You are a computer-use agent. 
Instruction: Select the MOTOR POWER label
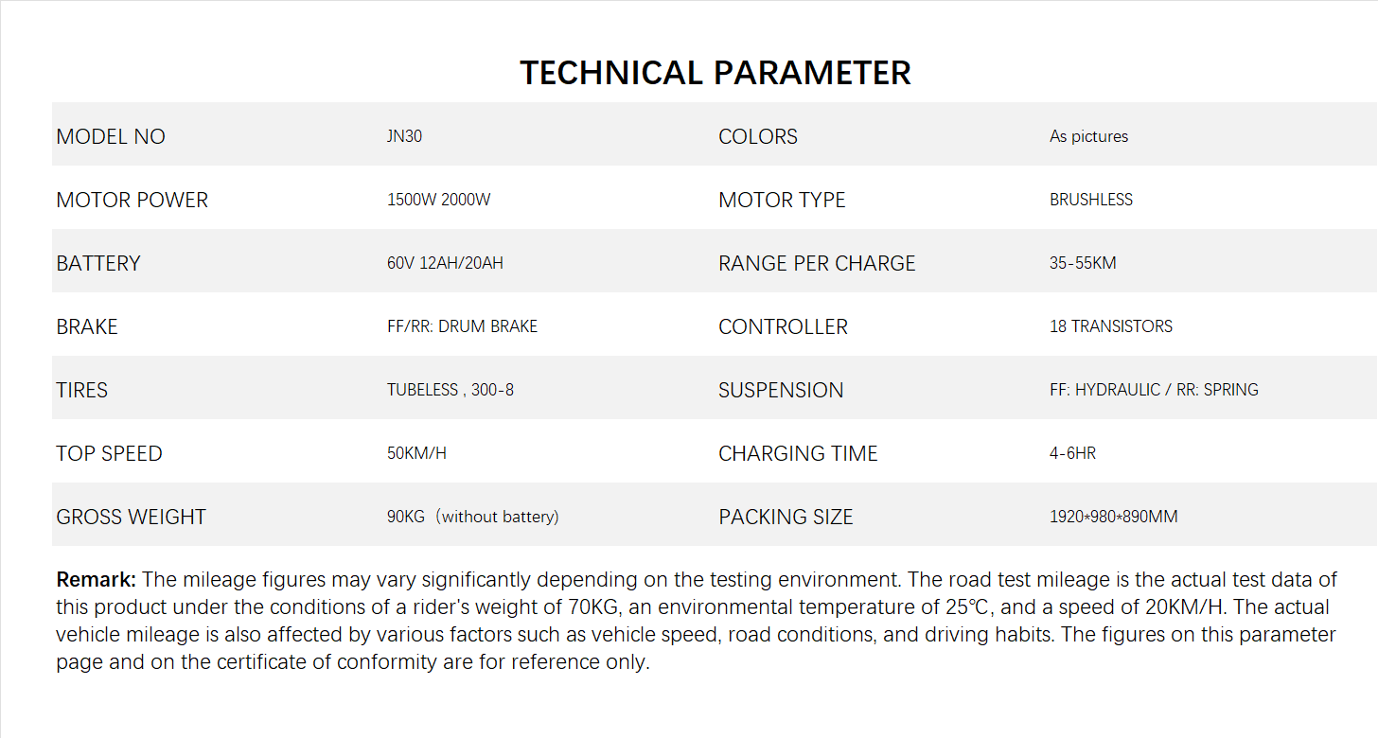[x=132, y=200]
